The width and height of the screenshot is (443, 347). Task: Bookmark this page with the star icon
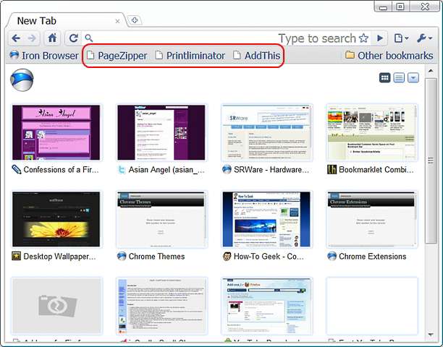coord(363,38)
